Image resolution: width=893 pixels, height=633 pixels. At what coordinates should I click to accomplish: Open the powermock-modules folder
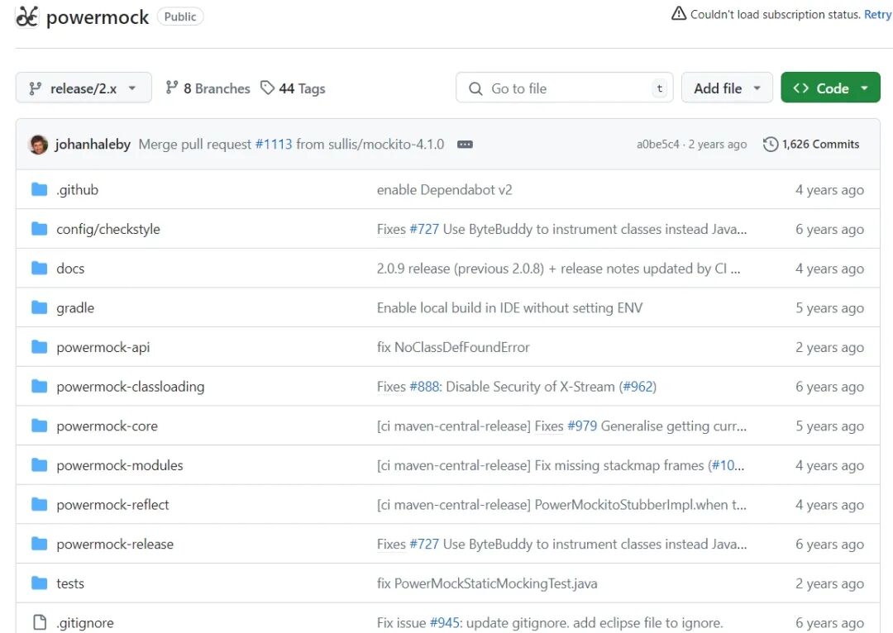point(120,465)
